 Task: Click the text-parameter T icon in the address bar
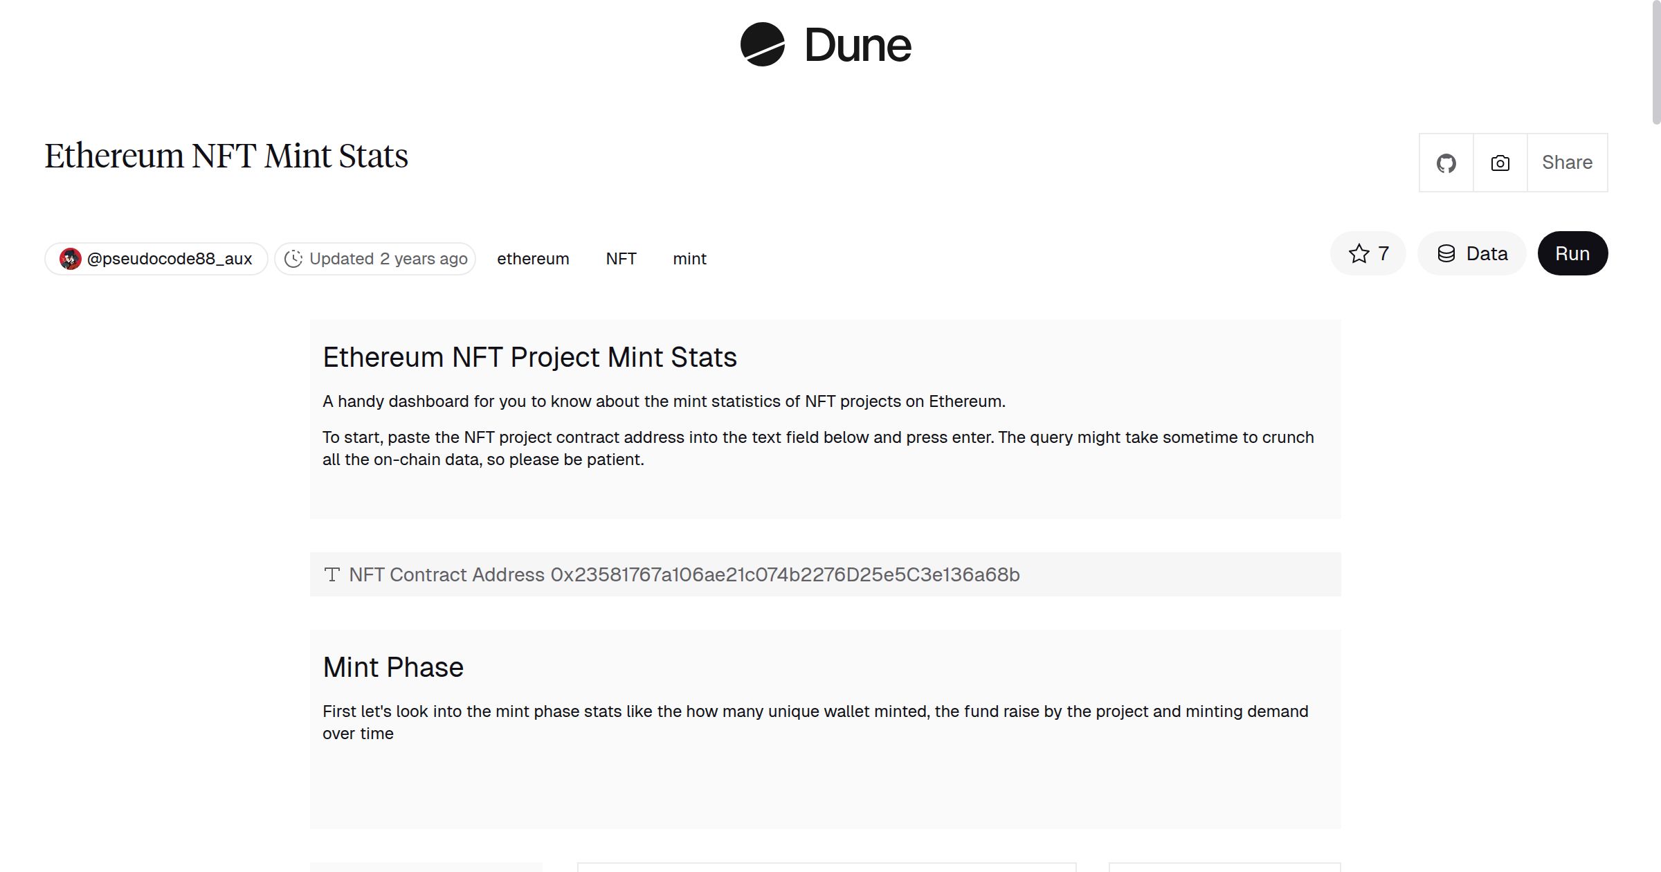[333, 574]
